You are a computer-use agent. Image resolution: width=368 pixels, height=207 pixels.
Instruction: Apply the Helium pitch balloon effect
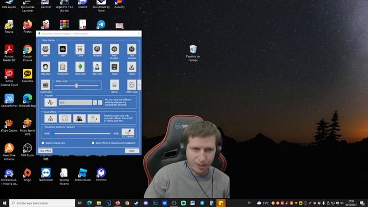(80, 67)
